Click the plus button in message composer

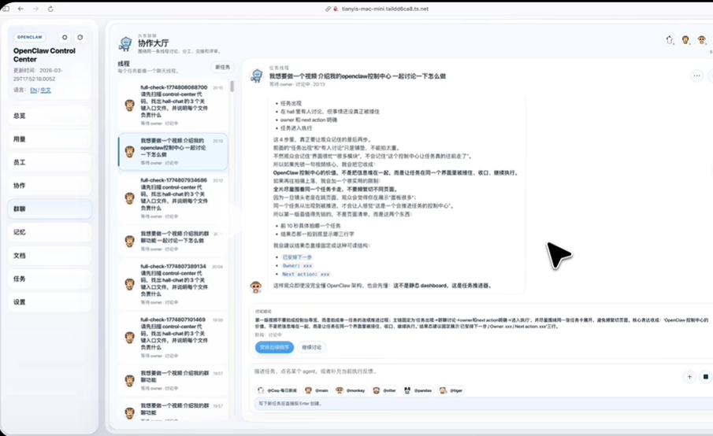tap(689, 376)
